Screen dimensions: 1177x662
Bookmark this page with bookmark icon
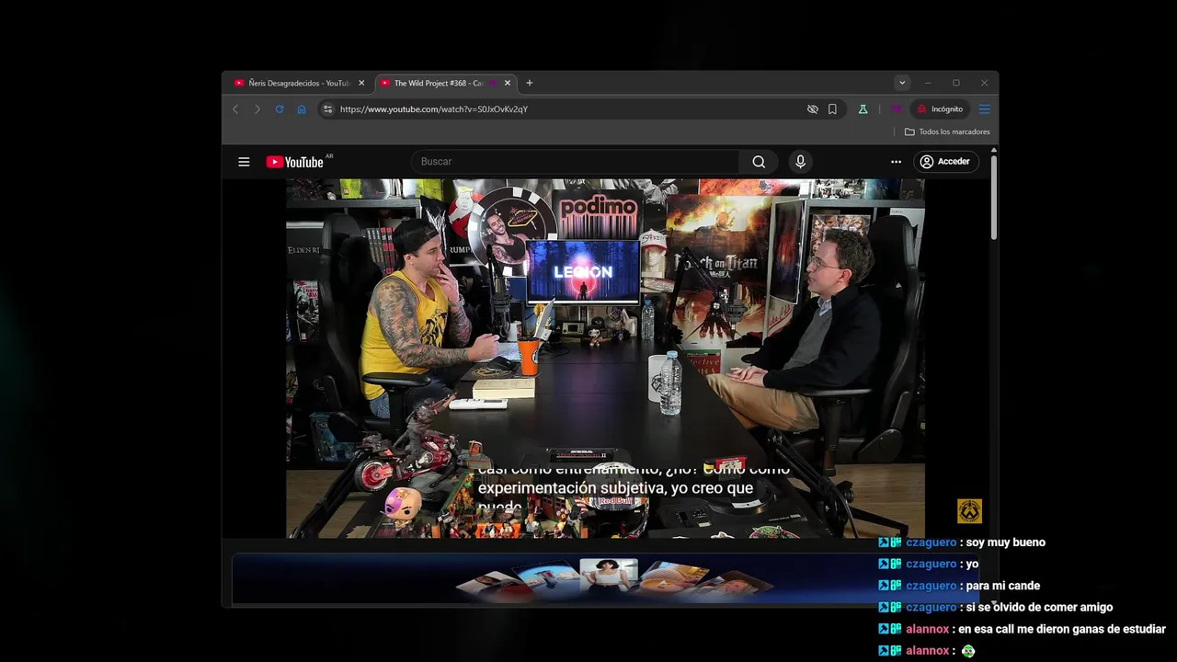[832, 109]
